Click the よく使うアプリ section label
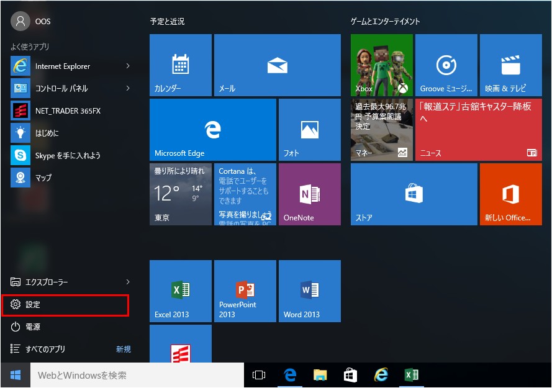Screen dimensions: 552x388 [x=30, y=47]
